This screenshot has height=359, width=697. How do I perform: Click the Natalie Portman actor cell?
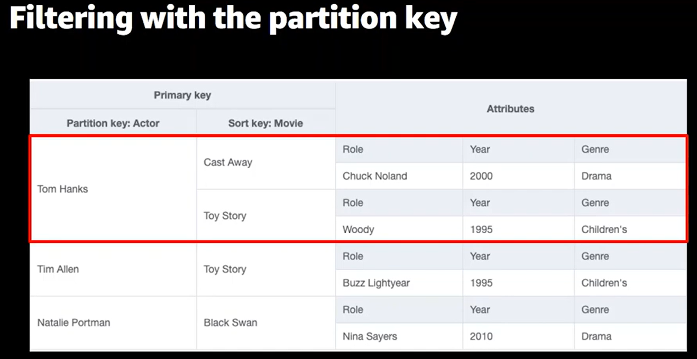point(113,323)
